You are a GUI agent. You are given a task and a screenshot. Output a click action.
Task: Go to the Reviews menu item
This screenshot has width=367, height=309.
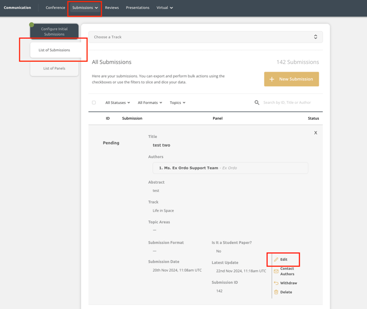click(112, 8)
